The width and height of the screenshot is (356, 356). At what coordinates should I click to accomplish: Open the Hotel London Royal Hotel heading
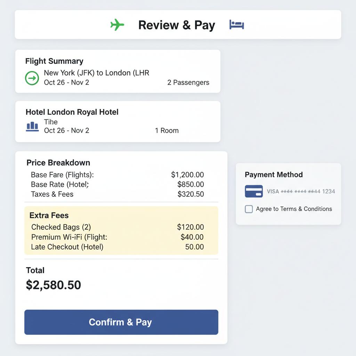[x=72, y=112]
